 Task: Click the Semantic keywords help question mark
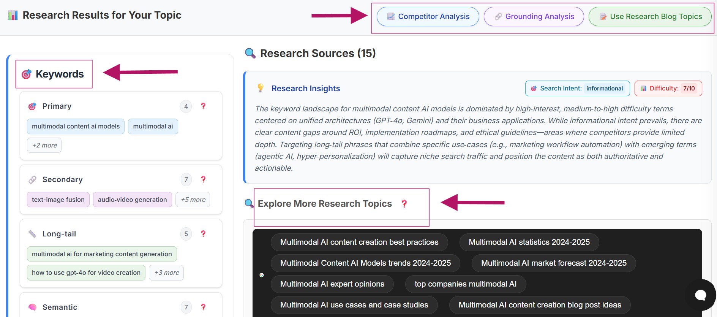click(203, 307)
